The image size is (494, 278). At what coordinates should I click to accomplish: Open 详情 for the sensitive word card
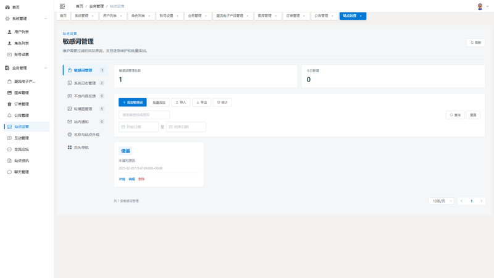(x=122, y=179)
